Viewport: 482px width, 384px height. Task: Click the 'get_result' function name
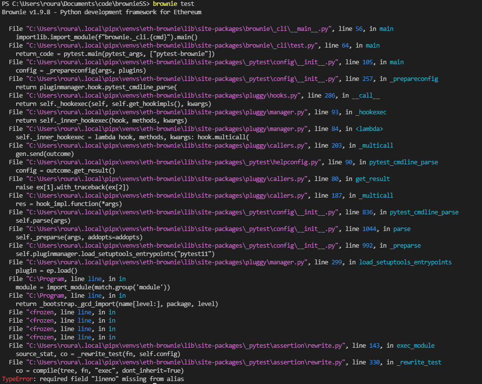[373, 179]
